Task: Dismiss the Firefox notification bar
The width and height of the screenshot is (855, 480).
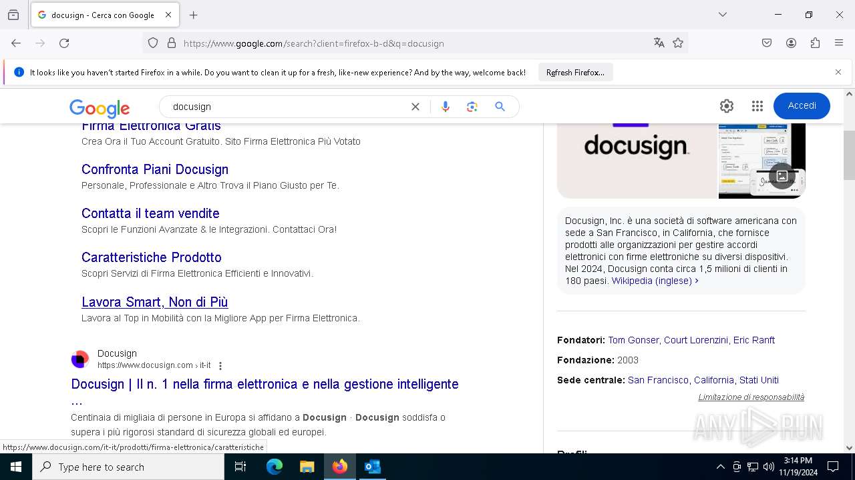Action: coord(838,72)
